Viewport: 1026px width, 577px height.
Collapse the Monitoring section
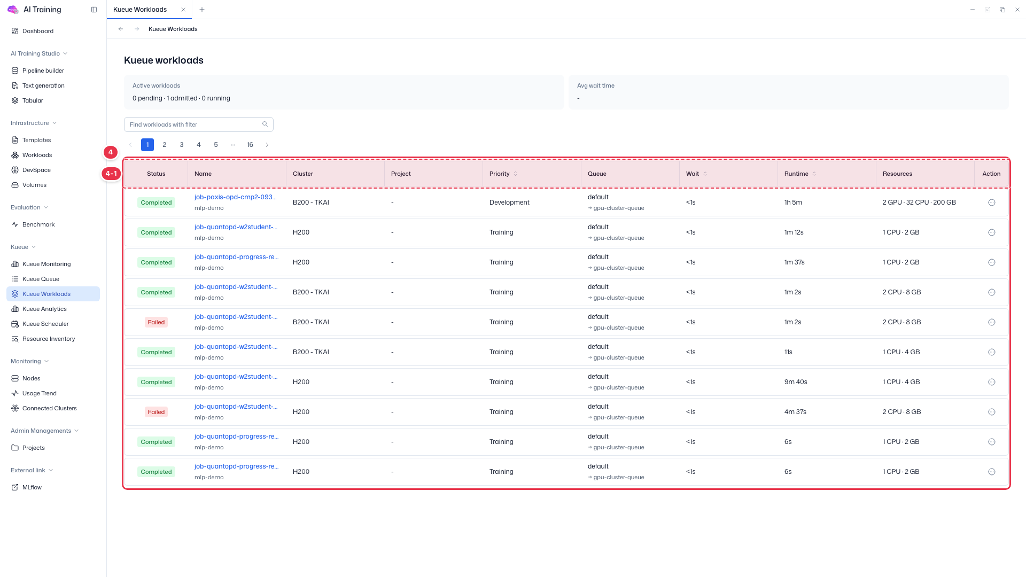30,361
